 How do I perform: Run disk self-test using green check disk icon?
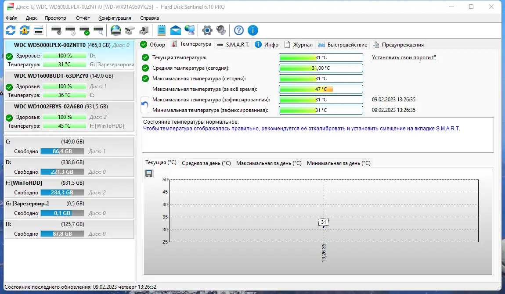[x=84, y=30]
